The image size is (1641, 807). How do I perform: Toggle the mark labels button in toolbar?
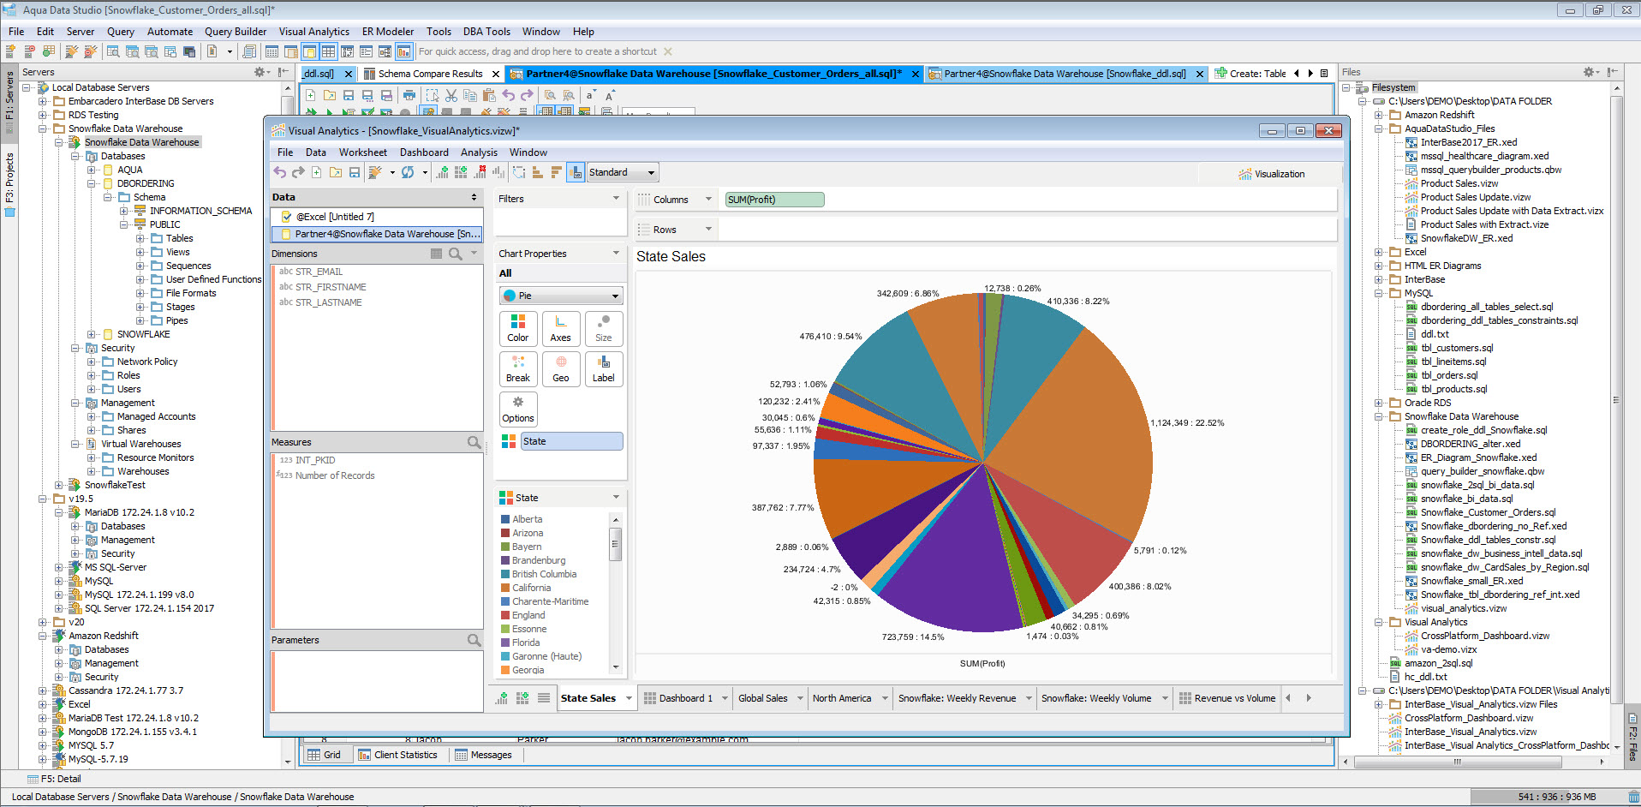(x=576, y=172)
